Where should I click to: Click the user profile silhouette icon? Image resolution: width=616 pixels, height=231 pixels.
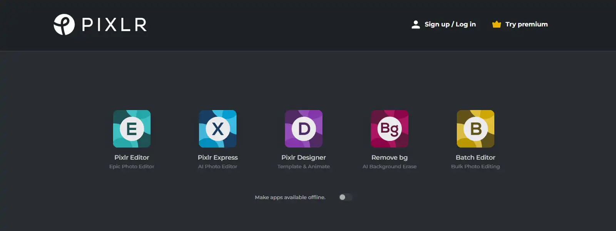415,24
